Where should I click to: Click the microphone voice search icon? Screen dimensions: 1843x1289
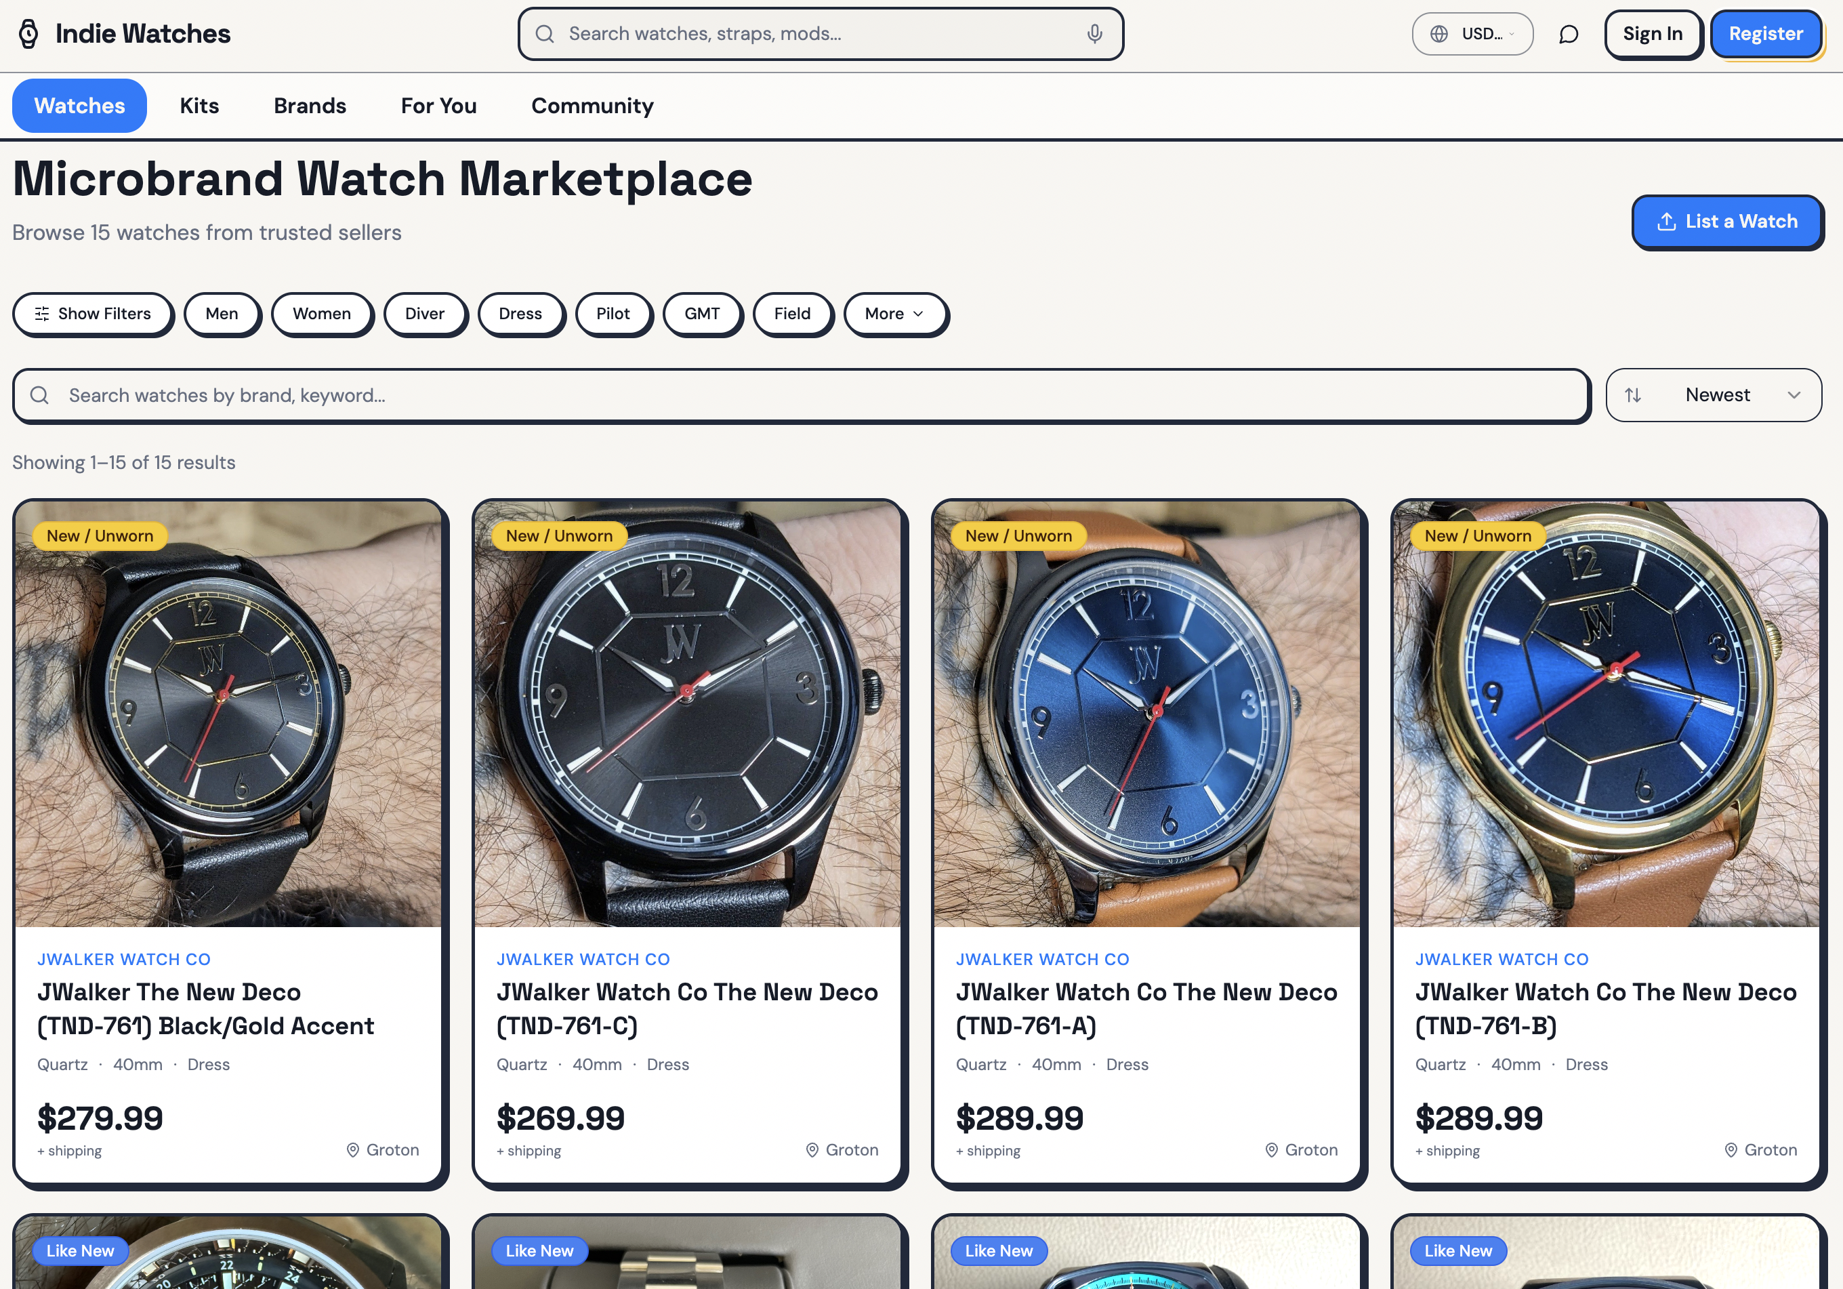point(1094,34)
